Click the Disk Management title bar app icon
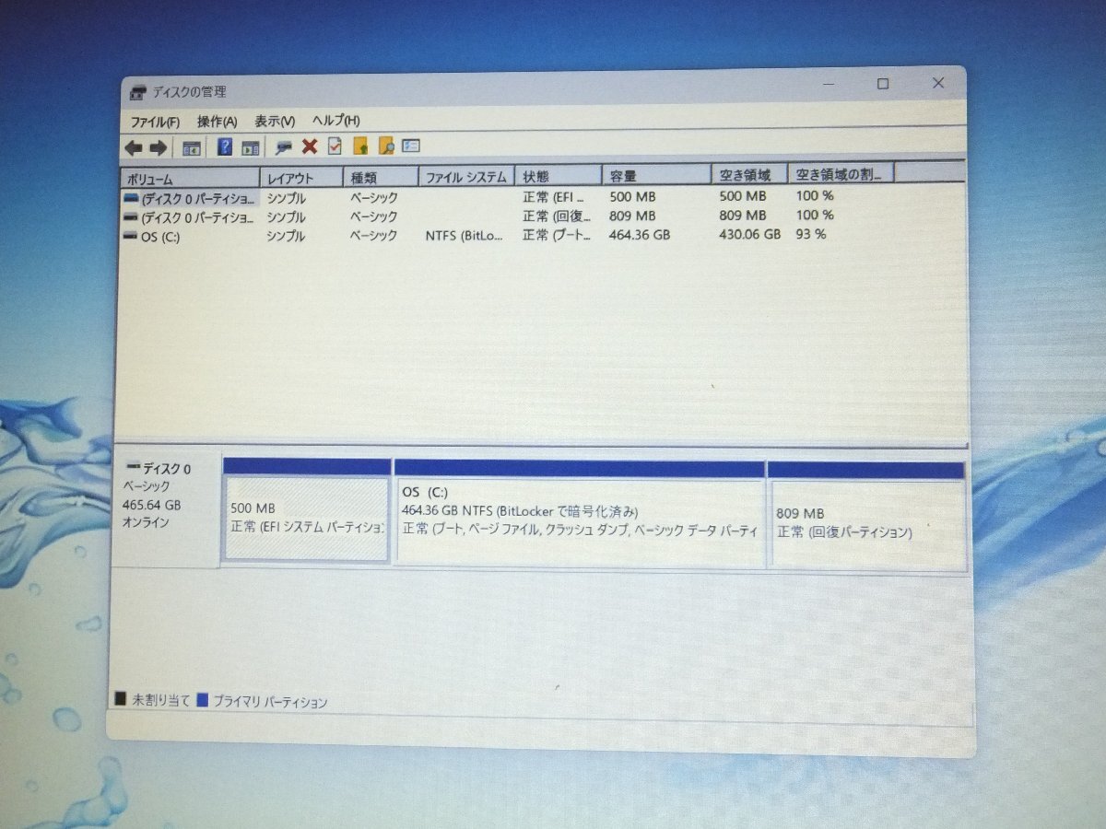Viewport: 1106px width, 829px height. [x=137, y=92]
